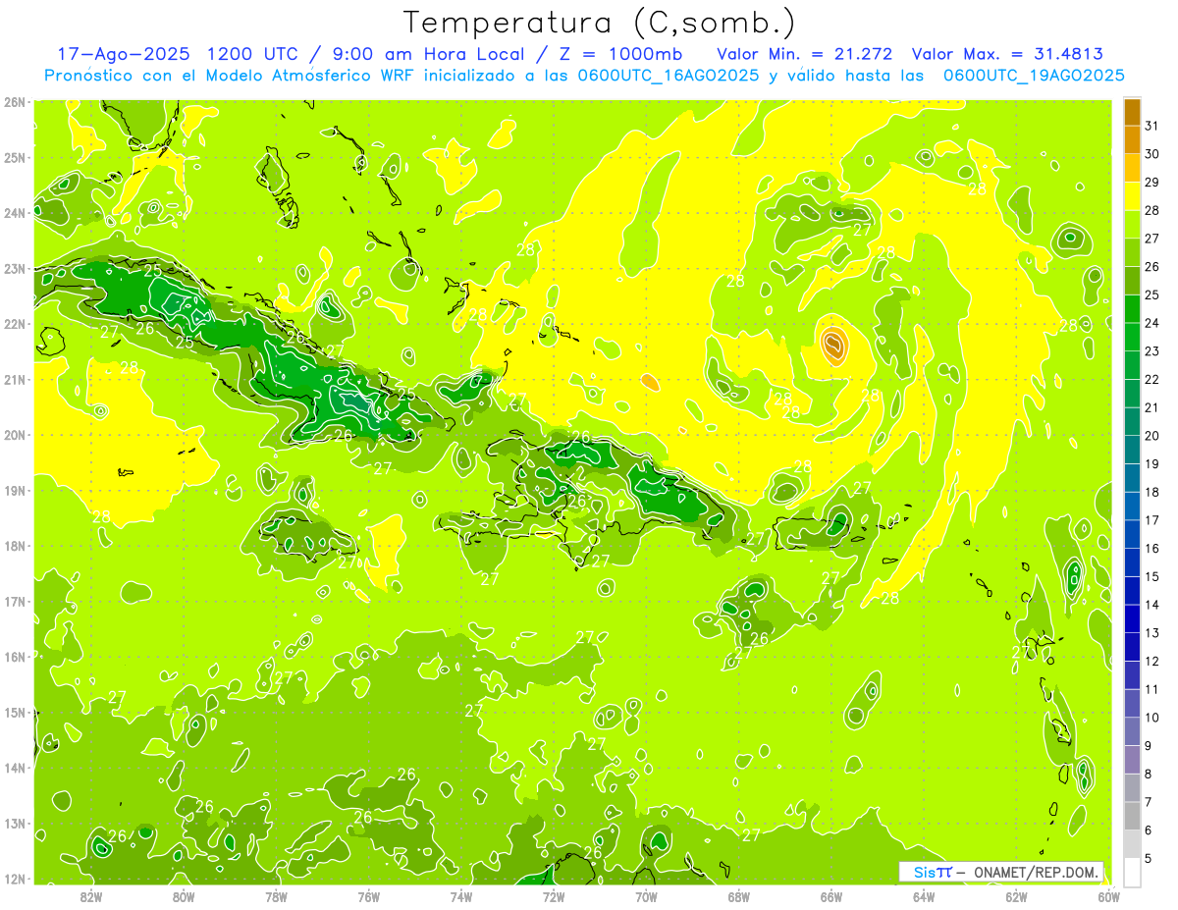Viewport: 1178px width, 910px height.
Task: Pick the gold legend swatch between 29 and 30
Action: 1132,168
